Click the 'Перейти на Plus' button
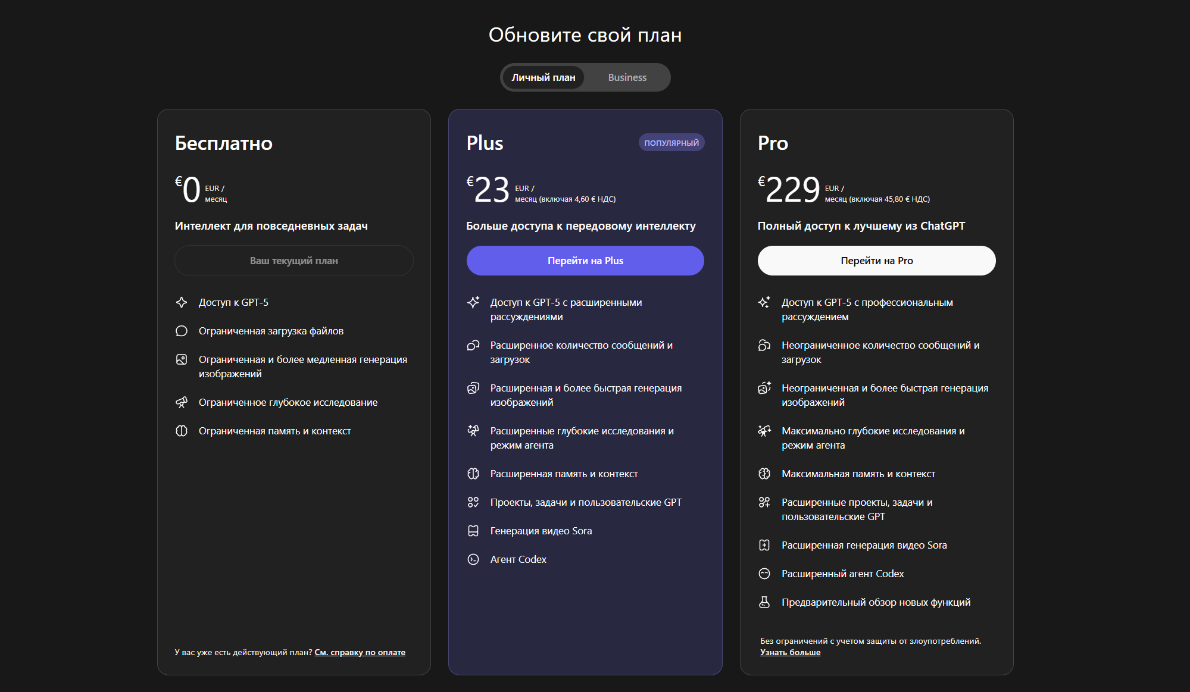 tap(585, 261)
